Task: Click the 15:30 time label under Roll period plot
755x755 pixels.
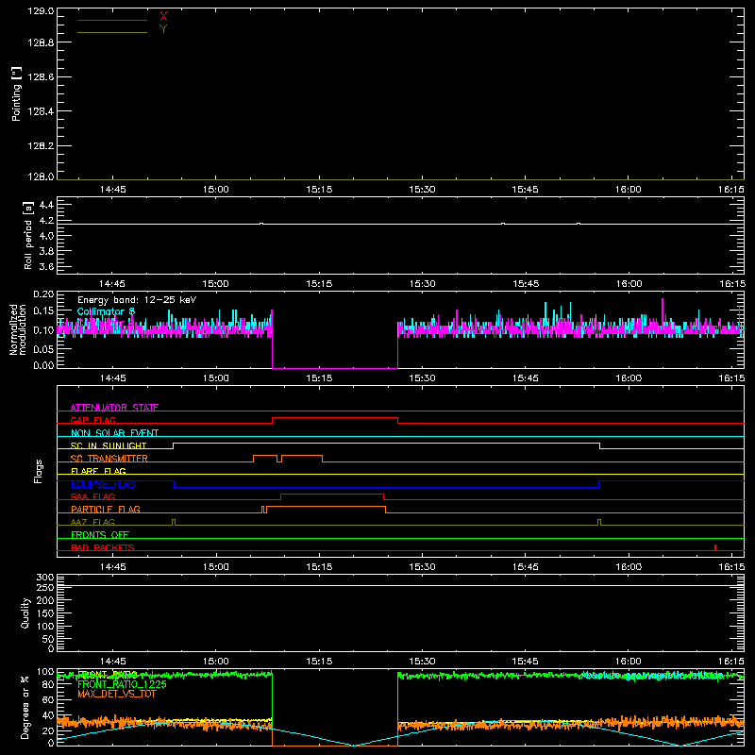Action: (x=422, y=284)
